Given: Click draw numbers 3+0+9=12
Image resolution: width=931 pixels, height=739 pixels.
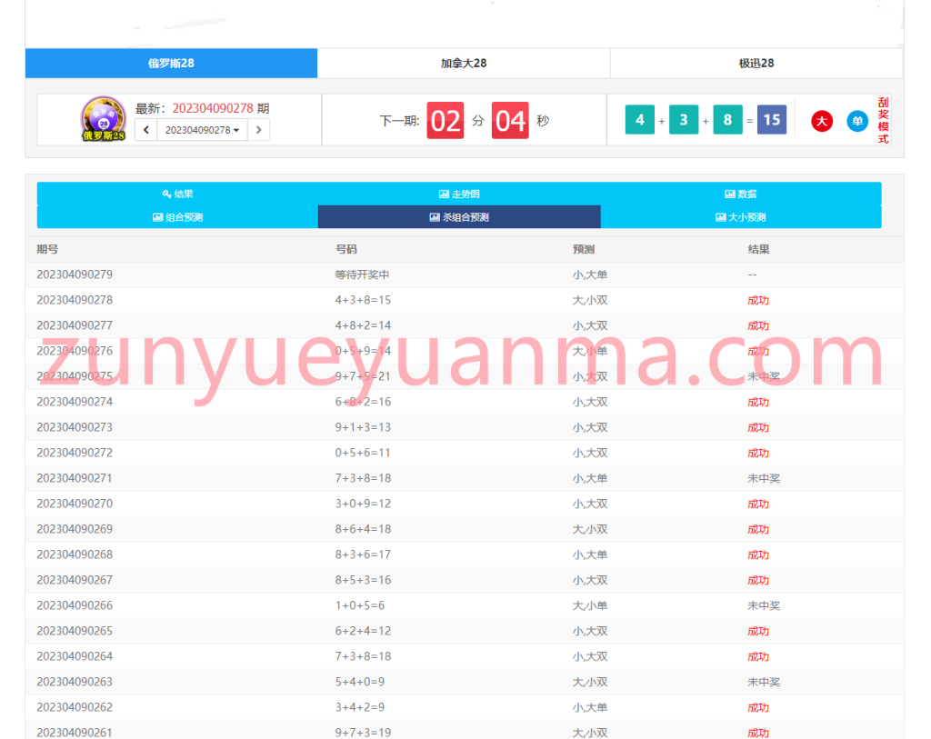Looking at the screenshot, I should pos(363,504).
